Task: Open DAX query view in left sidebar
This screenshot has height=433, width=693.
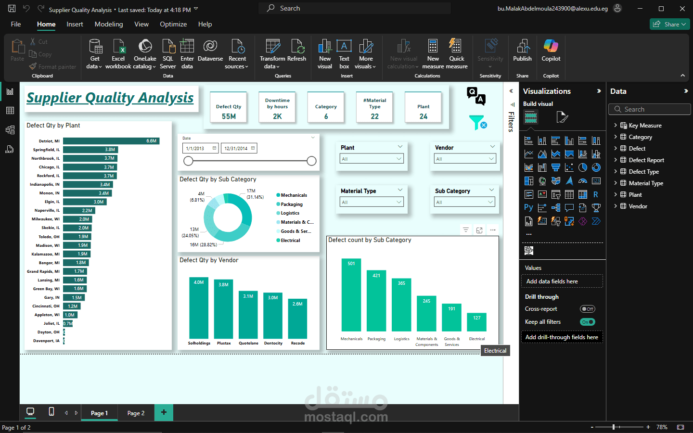Action: pos(10,149)
